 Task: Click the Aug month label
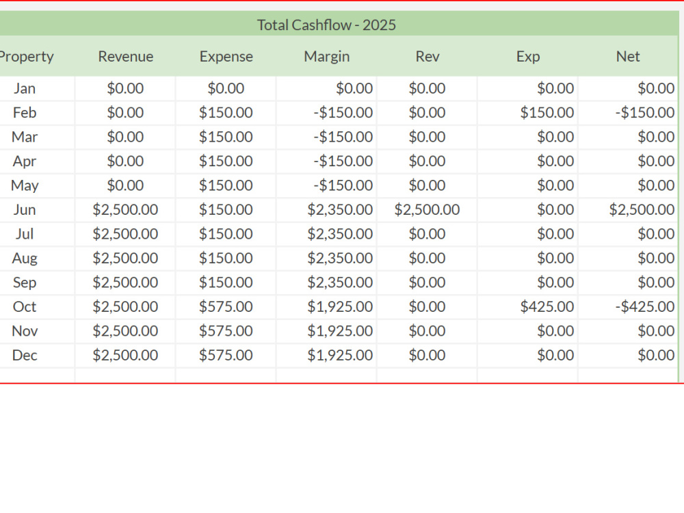point(25,259)
